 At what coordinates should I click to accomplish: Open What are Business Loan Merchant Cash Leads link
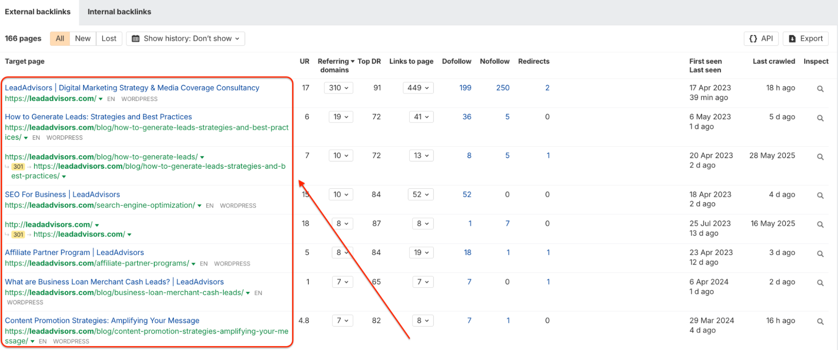pyautogui.click(x=114, y=282)
